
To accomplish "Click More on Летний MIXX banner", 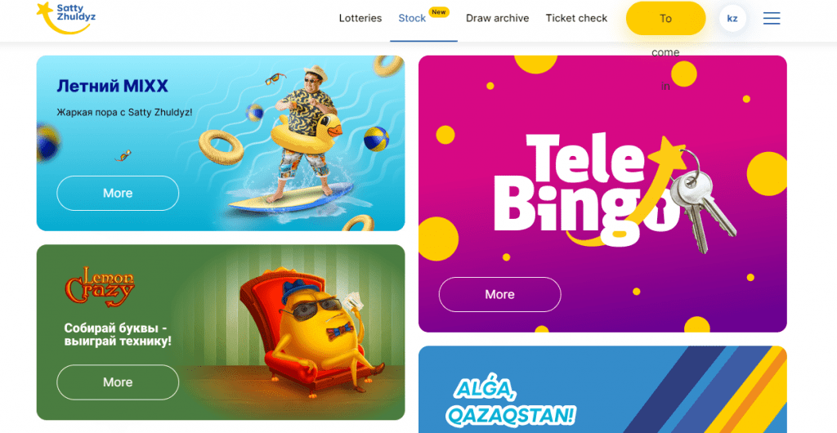I will pos(118,193).
